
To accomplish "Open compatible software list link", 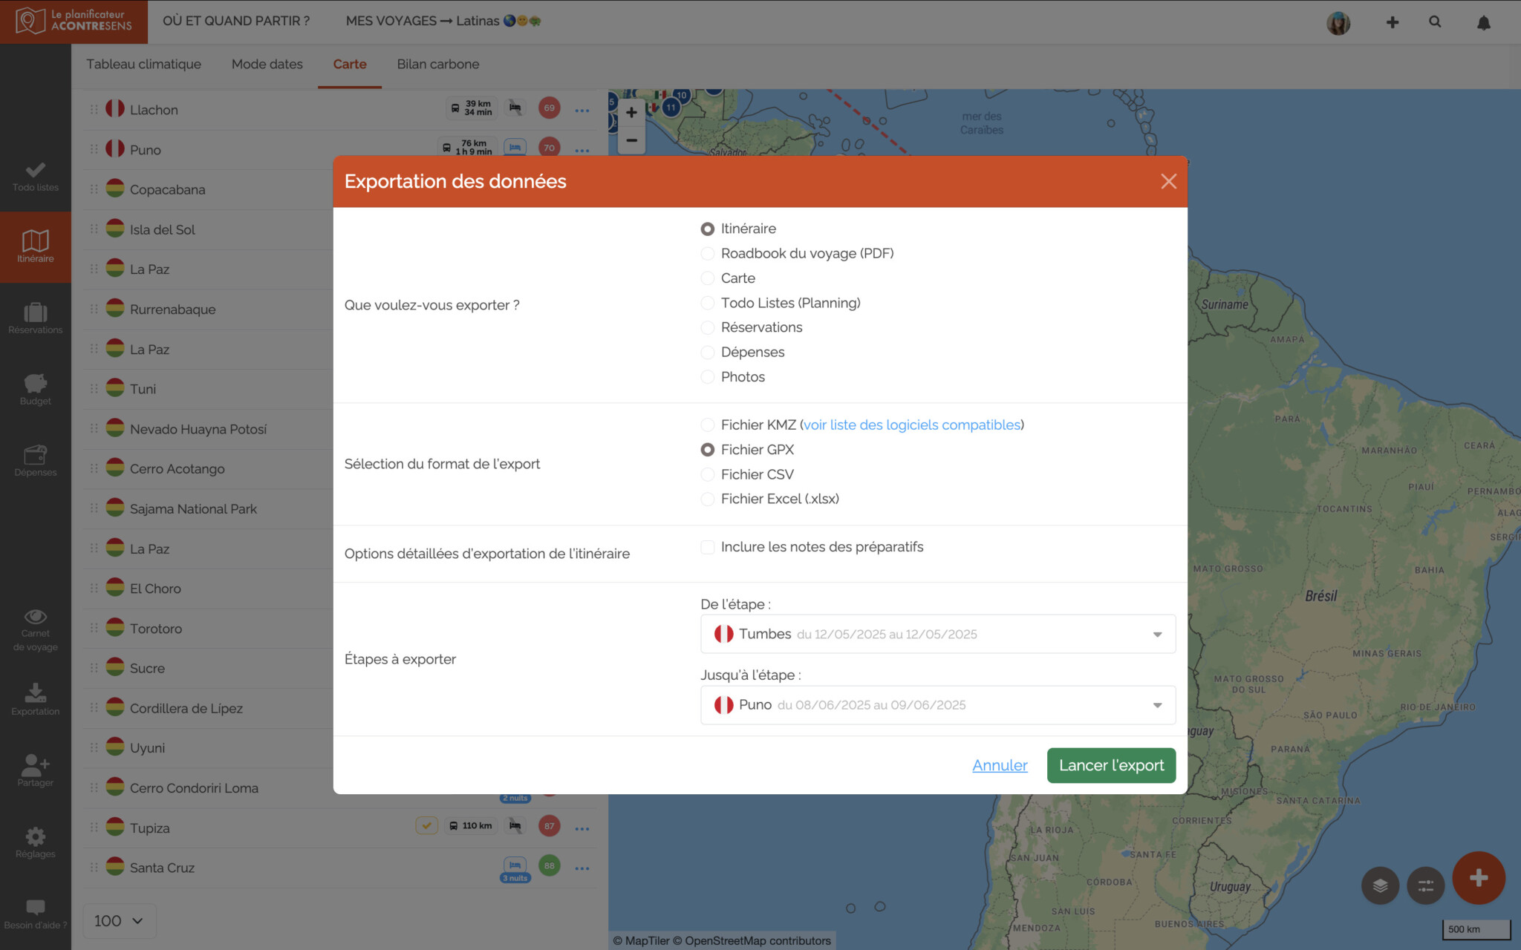I will [912, 425].
